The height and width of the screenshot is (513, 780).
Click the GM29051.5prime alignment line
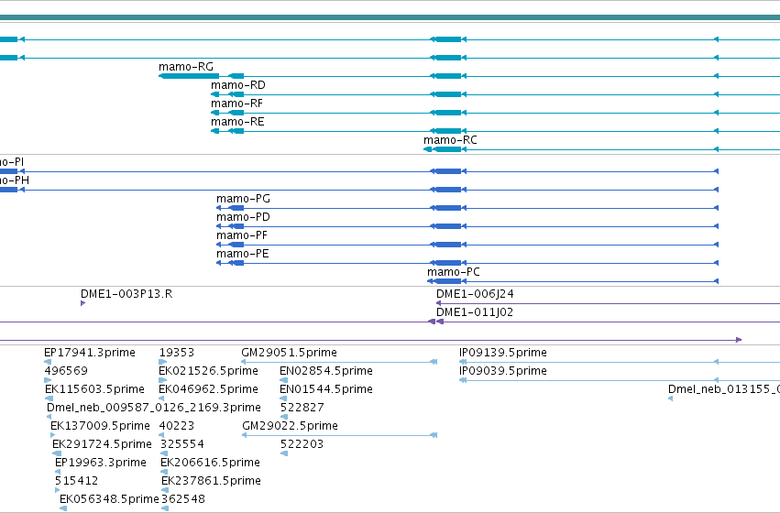coord(339,362)
